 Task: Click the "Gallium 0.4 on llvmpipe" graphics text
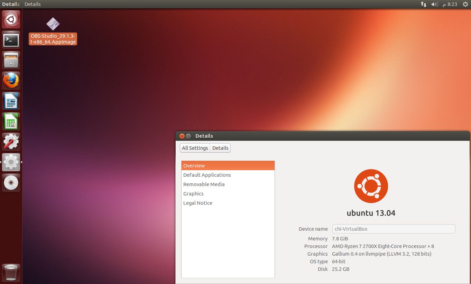point(382,254)
